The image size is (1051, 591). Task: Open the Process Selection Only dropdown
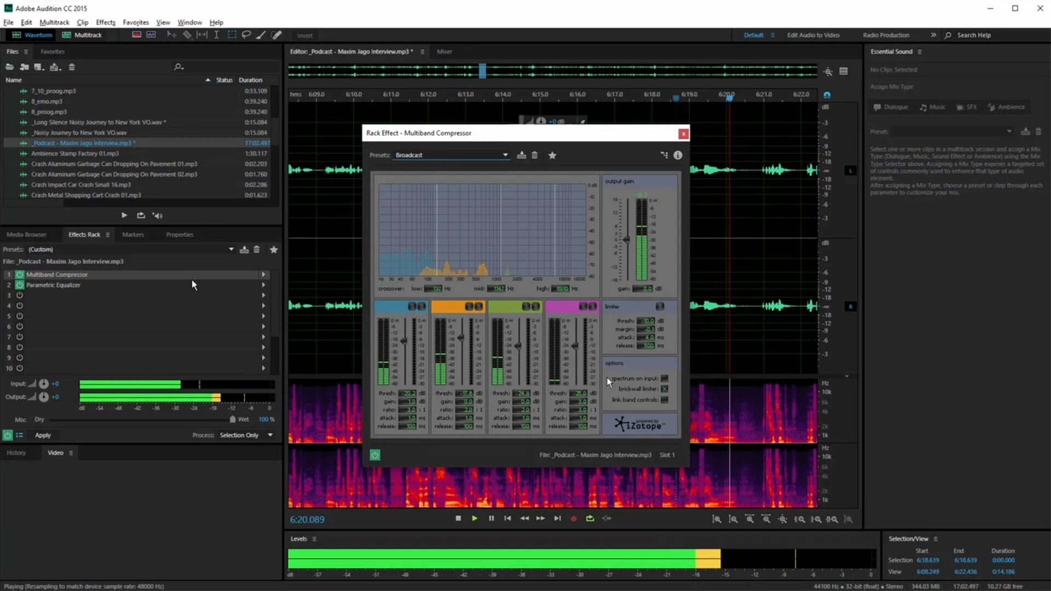click(x=270, y=435)
